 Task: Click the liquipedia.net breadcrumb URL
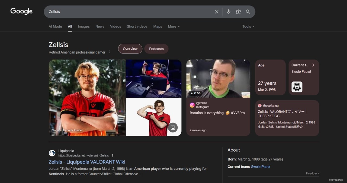tap(83, 156)
